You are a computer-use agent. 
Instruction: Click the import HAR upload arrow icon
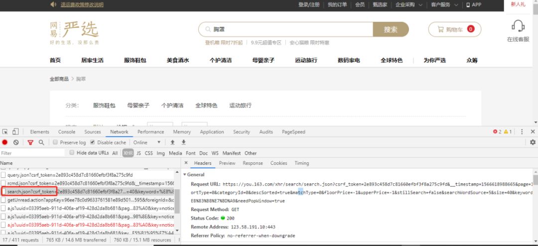click(172, 142)
